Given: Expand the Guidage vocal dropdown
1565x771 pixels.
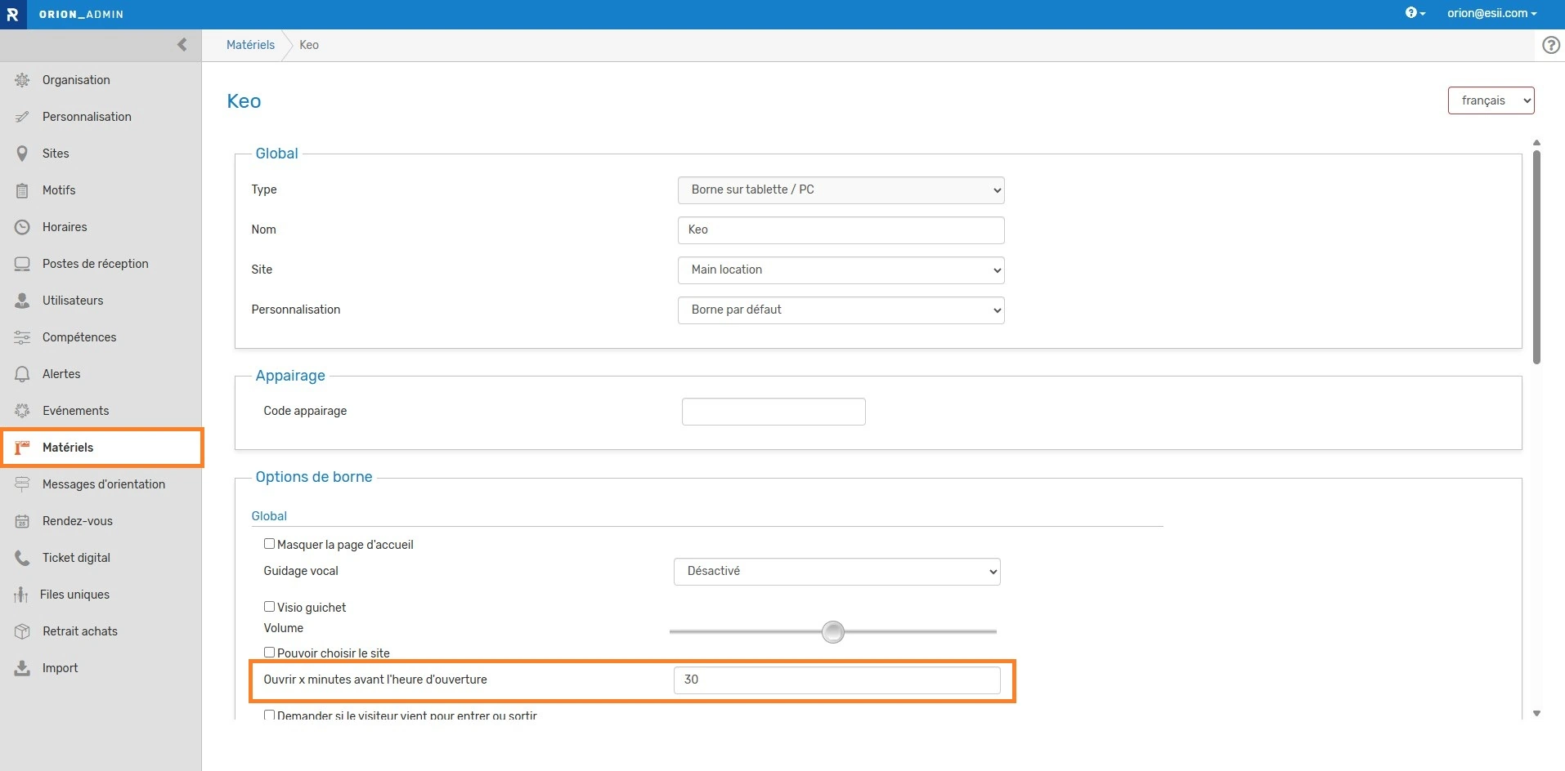Looking at the screenshot, I should 836,572.
